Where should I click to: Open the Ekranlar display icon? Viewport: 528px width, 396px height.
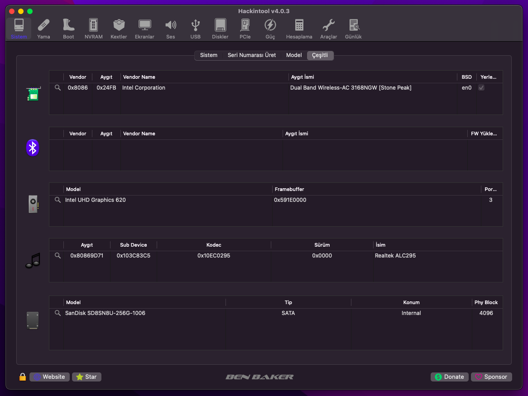click(144, 29)
